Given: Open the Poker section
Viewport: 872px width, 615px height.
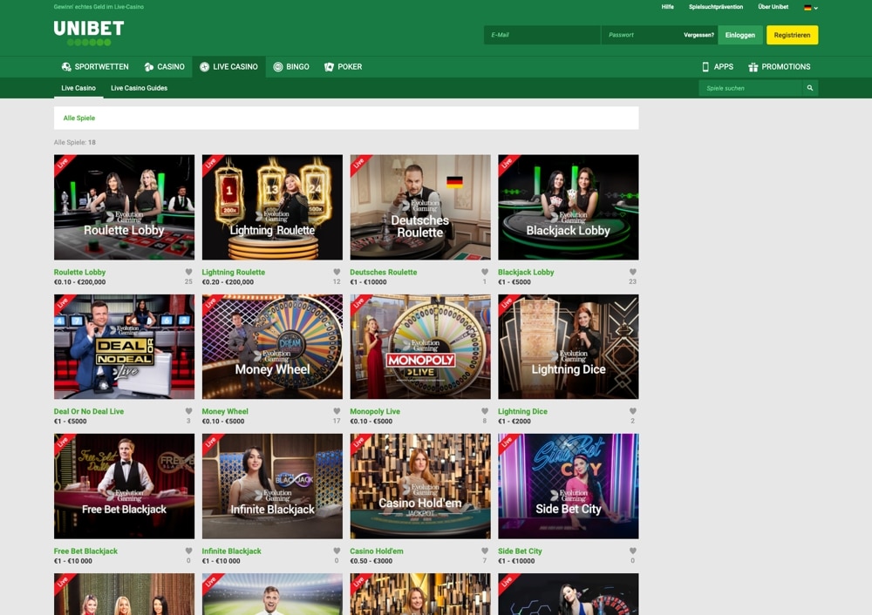Looking at the screenshot, I should click(343, 67).
